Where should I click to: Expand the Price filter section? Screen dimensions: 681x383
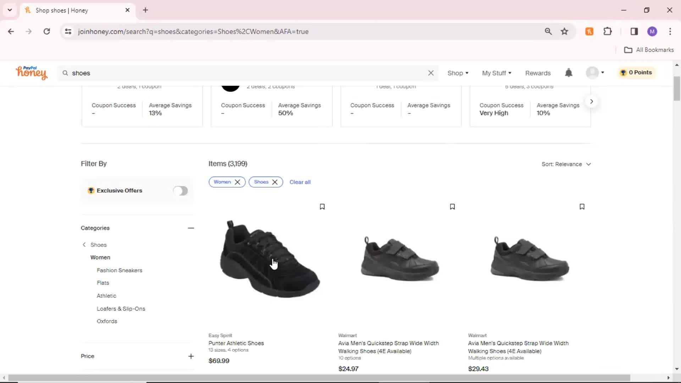click(191, 356)
